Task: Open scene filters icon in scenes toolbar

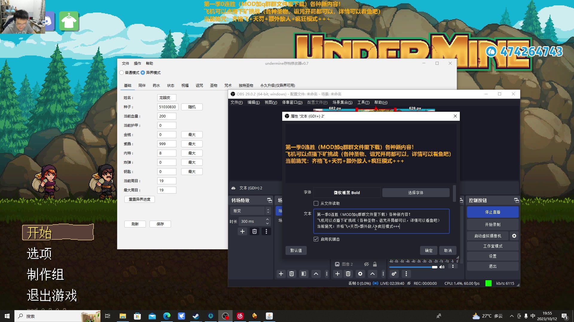Action: pos(304,274)
